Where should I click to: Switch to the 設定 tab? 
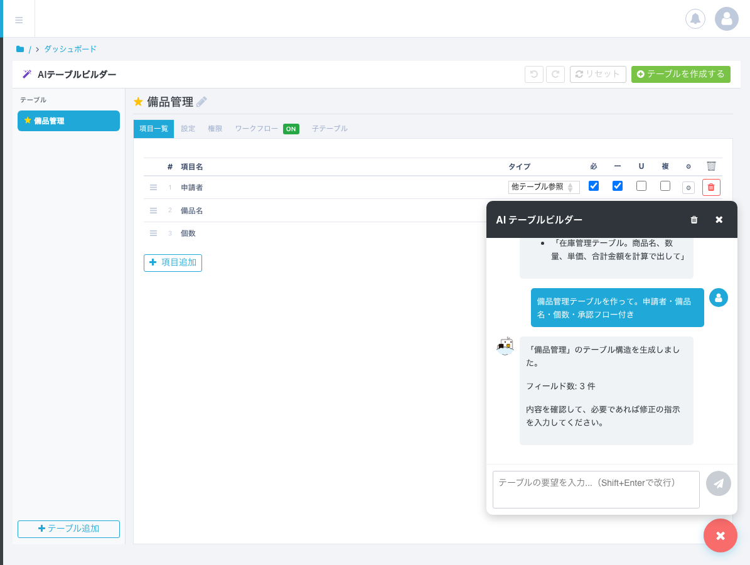pyautogui.click(x=188, y=129)
